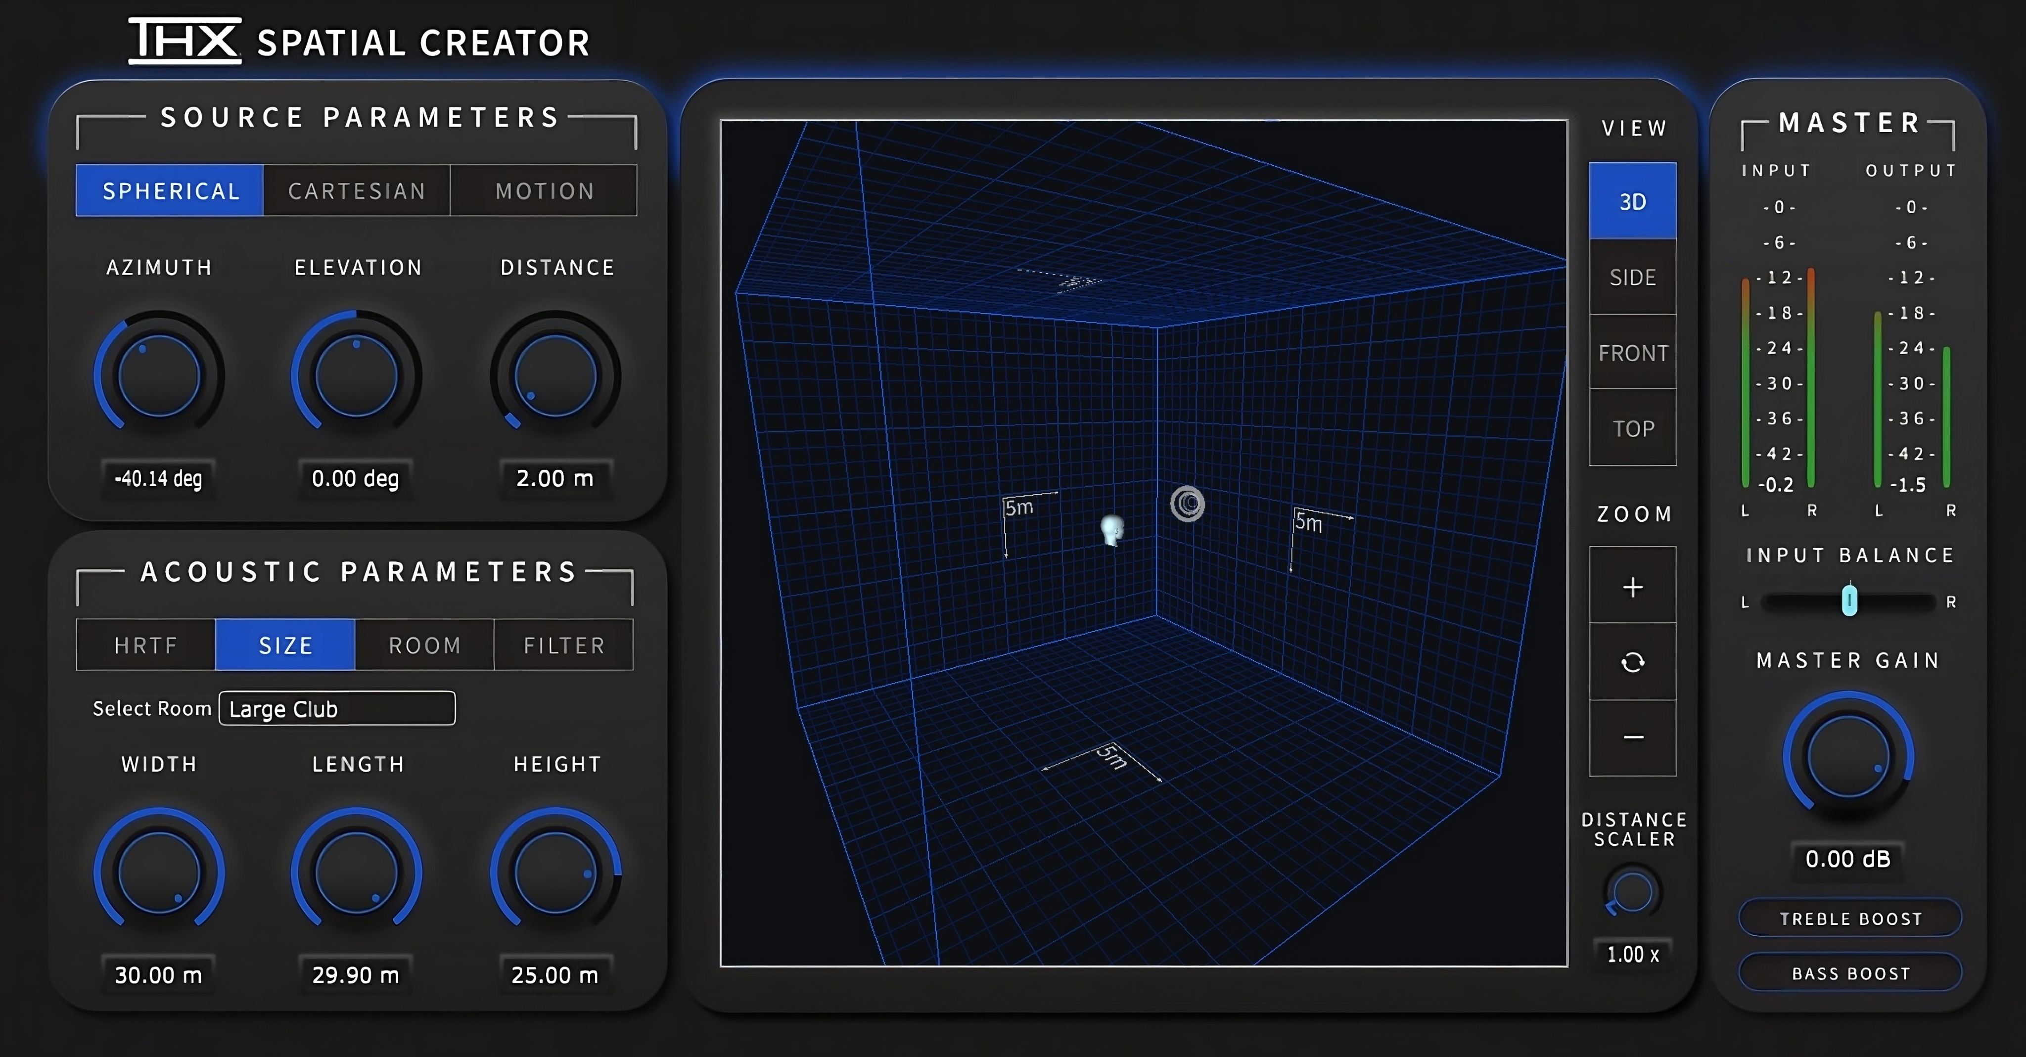Toggle TREBLE BOOST
The height and width of the screenshot is (1057, 2026).
1850,918
